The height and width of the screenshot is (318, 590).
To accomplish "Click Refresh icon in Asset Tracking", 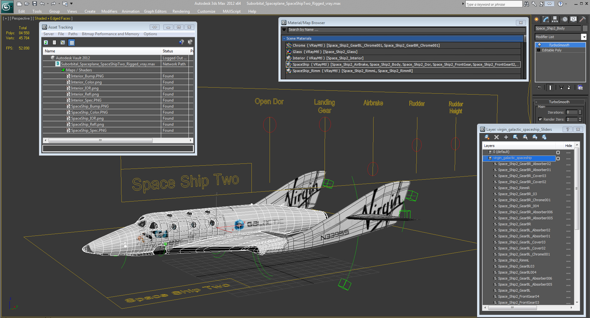I will 46,43.
